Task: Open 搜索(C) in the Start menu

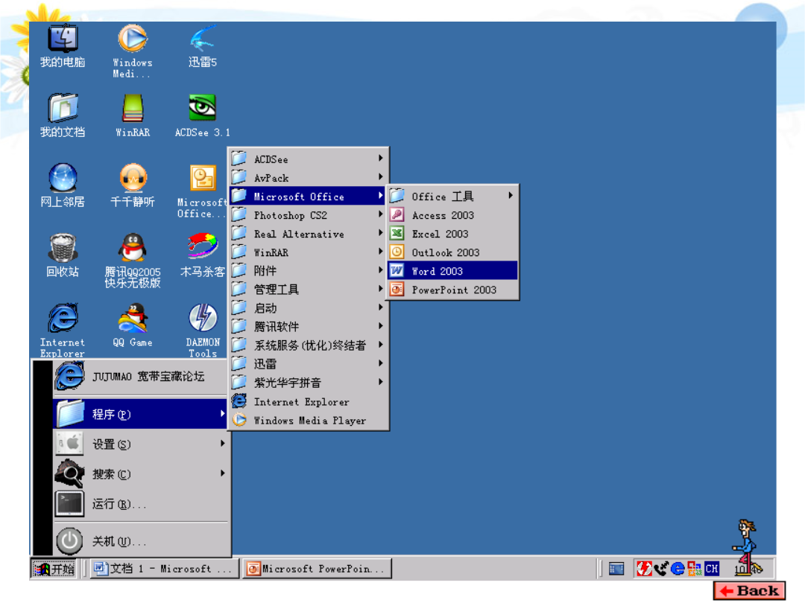Action: [x=141, y=473]
